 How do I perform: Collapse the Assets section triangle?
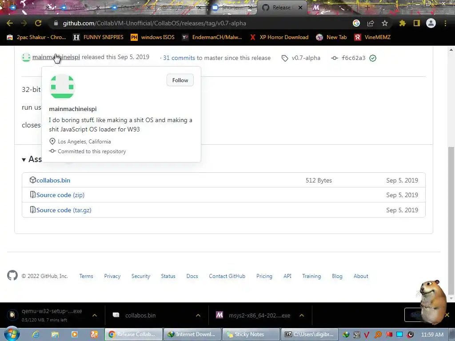pos(24,159)
